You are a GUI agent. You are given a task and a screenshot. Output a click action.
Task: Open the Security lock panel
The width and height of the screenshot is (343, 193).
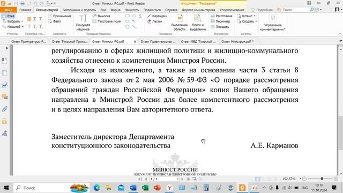[x=5, y=121]
